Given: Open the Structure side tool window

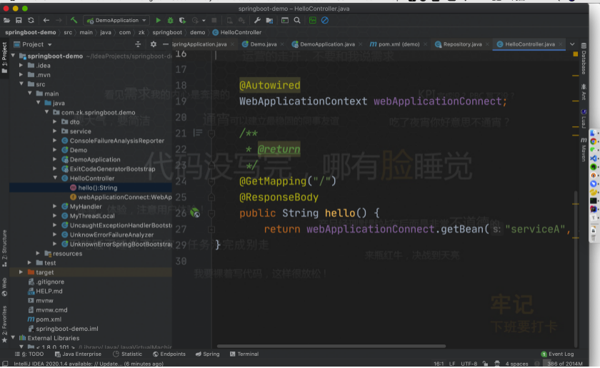Looking at the screenshot, I should click(4, 248).
